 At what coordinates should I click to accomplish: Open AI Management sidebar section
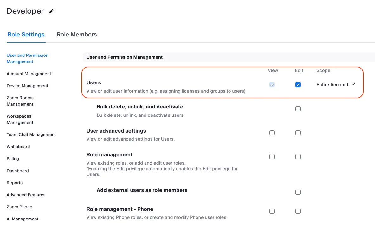(23, 219)
